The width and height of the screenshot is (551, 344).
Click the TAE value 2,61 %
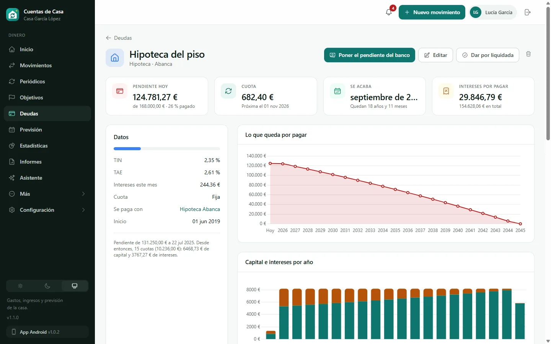[212, 172]
